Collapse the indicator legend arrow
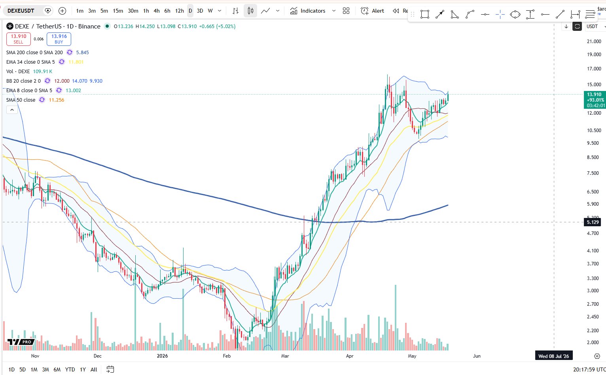 point(12,110)
